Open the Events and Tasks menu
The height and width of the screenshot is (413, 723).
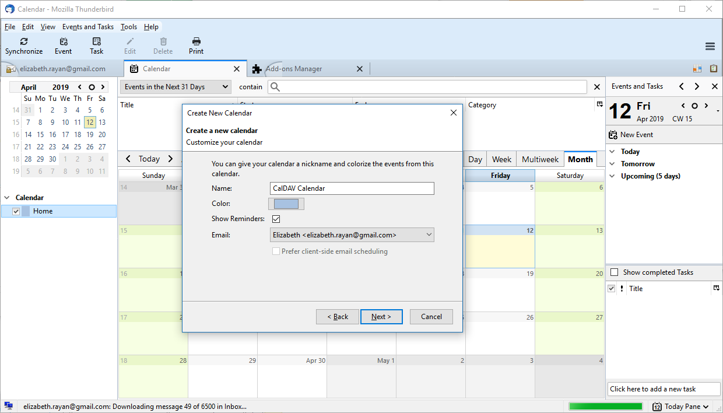[87, 26]
